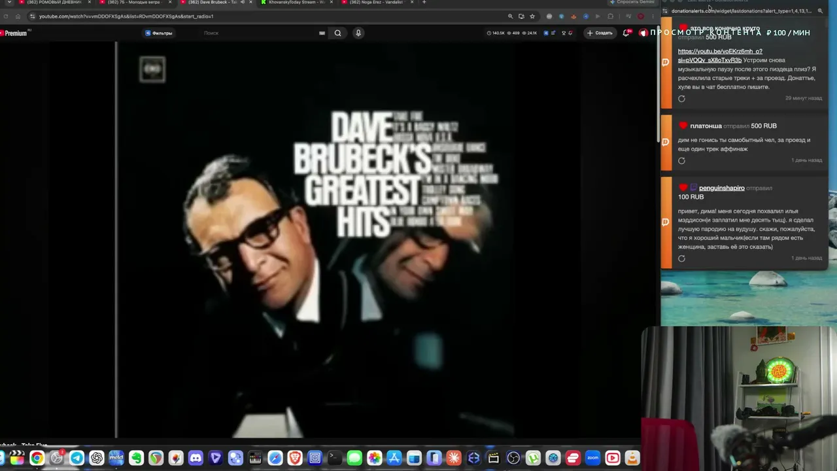The width and height of the screenshot is (837, 471).
Task: Click the Спросить Gemini button
Action: (631, 3)
